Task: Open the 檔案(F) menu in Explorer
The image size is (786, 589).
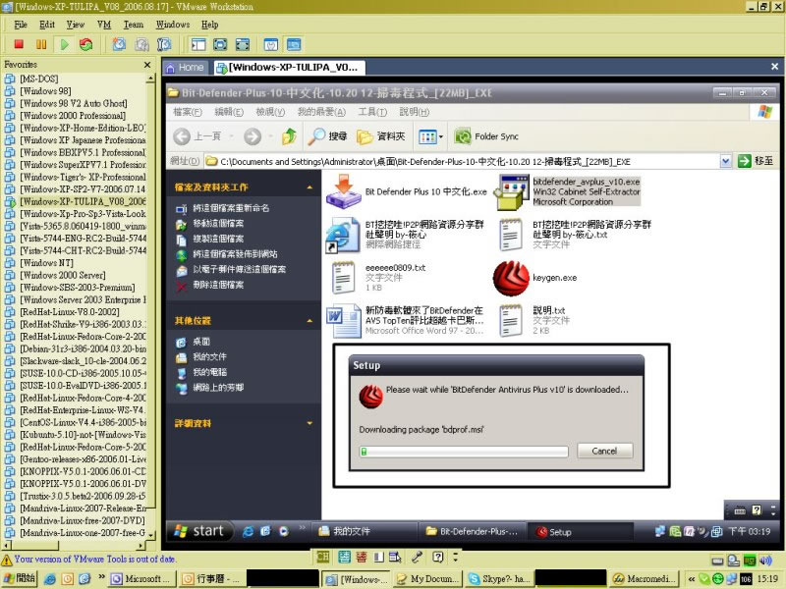Action: pyautogui.click(x=188, y=112)
